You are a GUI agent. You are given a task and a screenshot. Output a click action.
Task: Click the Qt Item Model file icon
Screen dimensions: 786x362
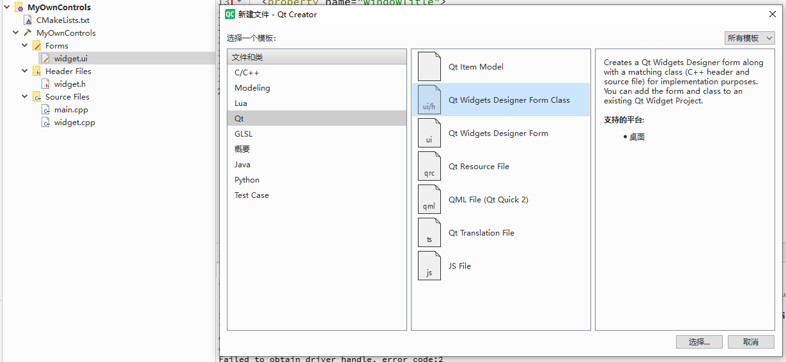[x=429, y=66]
